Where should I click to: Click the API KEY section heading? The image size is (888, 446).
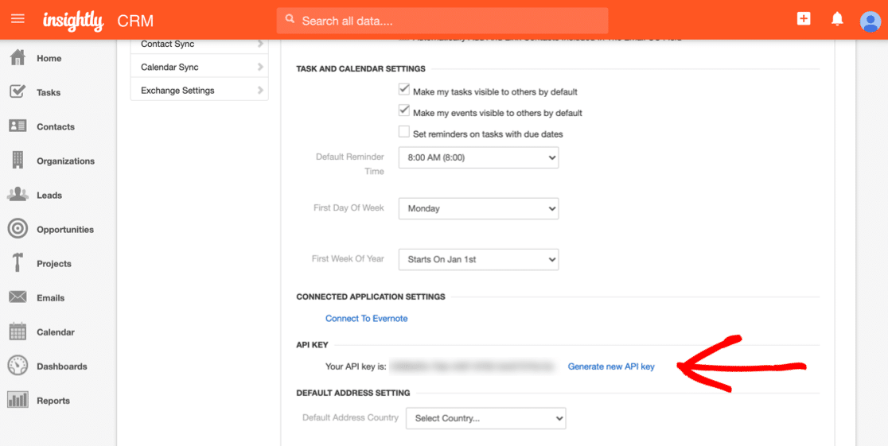point(312,345)
